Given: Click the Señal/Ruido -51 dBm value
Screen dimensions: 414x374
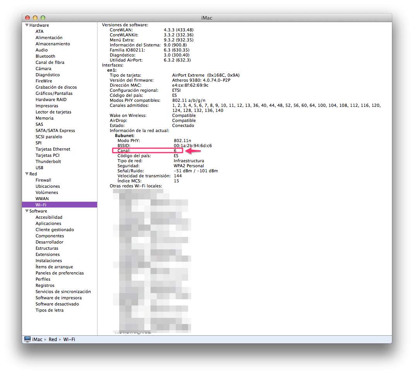Looking at the screenshot, I should 196,171.
